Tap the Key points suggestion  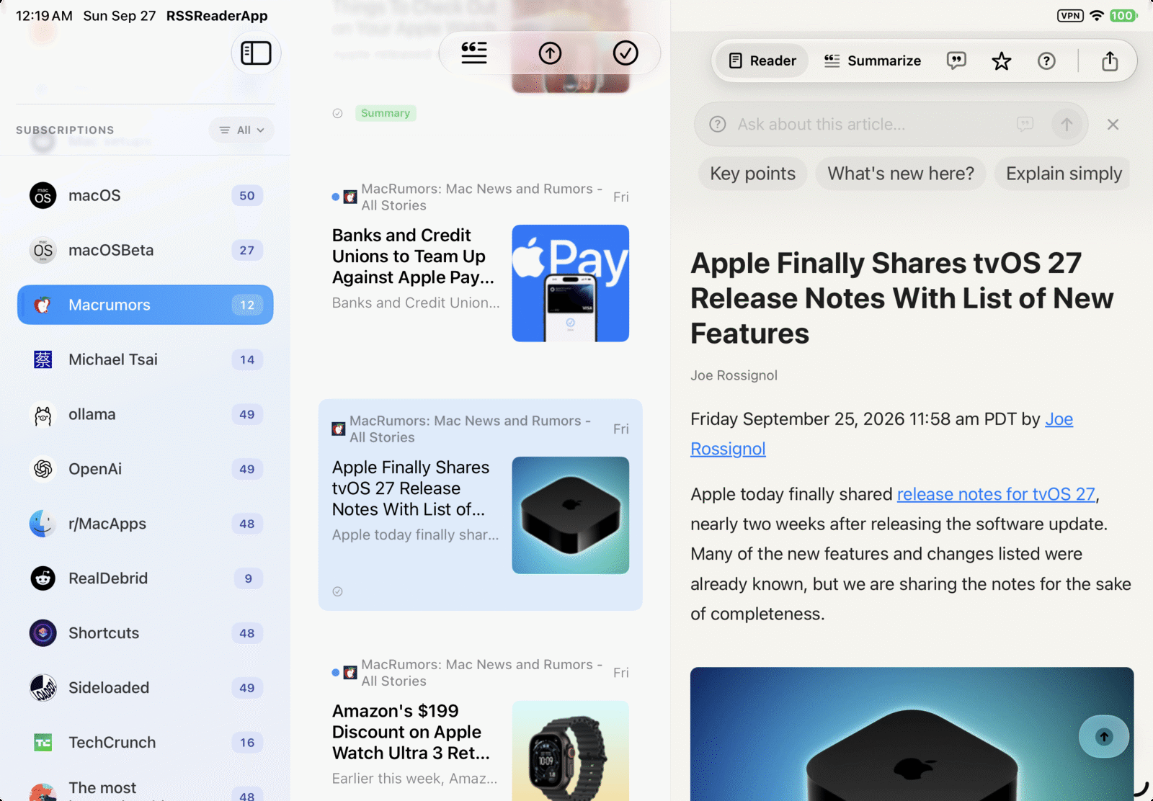point(752,174)
